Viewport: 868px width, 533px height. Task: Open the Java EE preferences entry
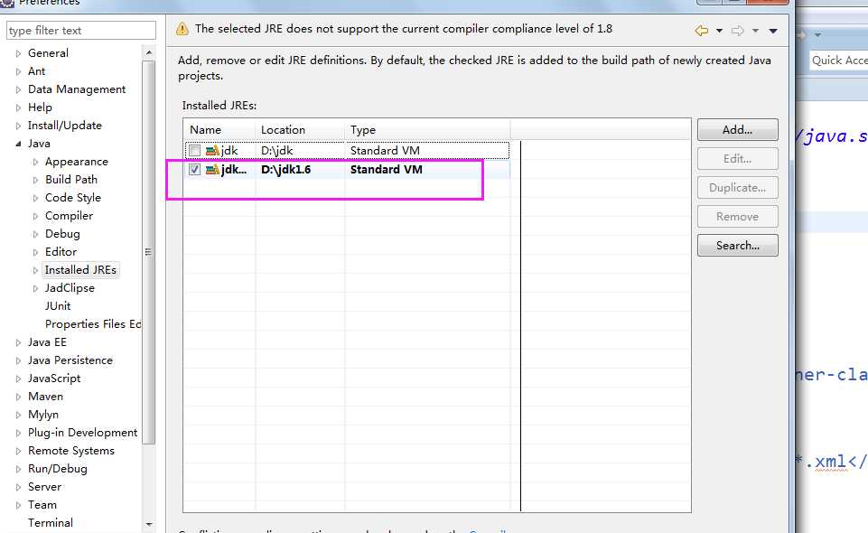tap(47, 342)
